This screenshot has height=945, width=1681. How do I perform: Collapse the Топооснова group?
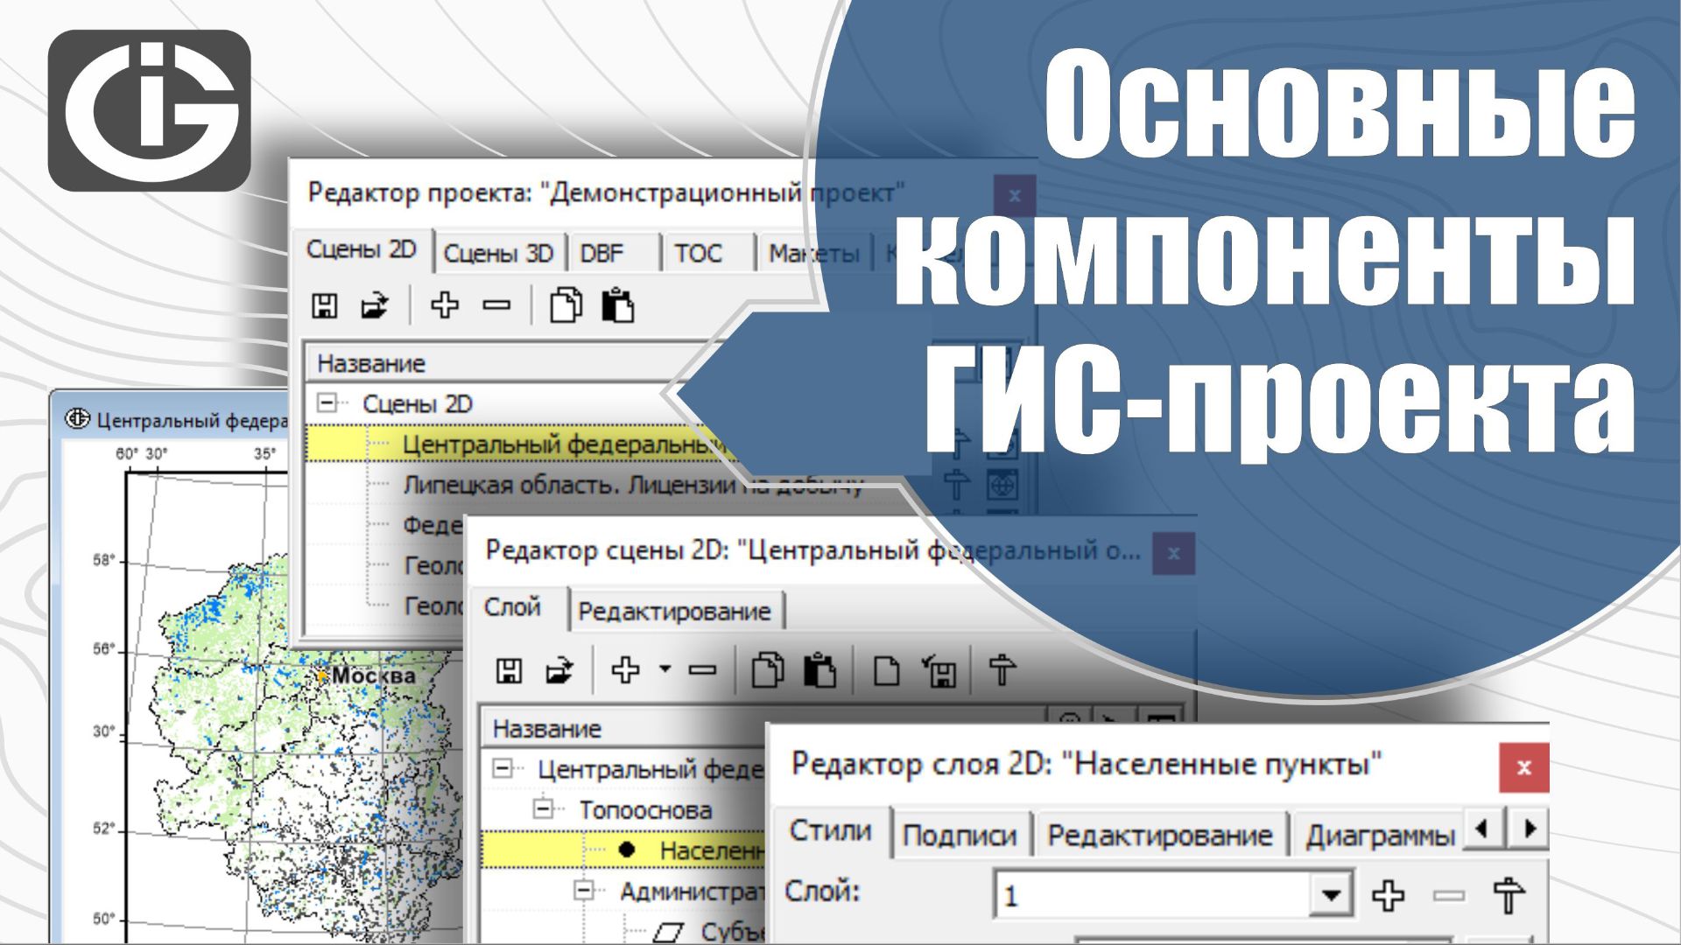[x=544, y=809]
